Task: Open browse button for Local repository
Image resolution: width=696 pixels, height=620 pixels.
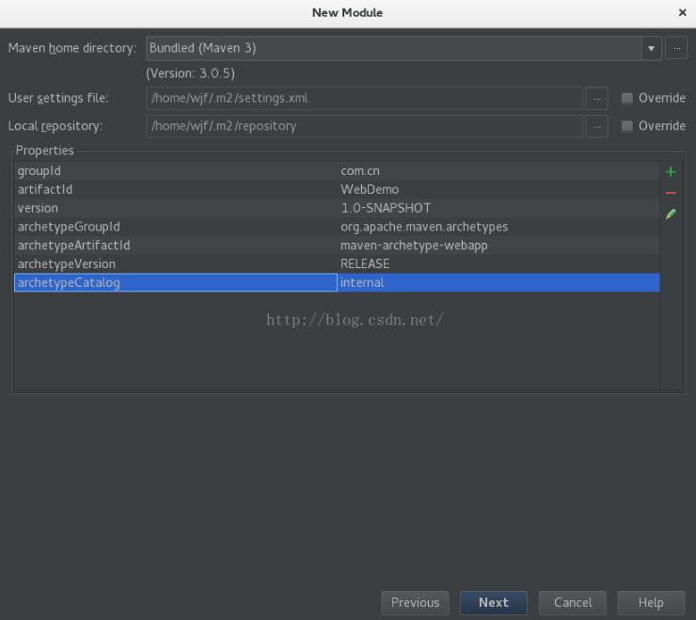Action: tap(597, 127)
